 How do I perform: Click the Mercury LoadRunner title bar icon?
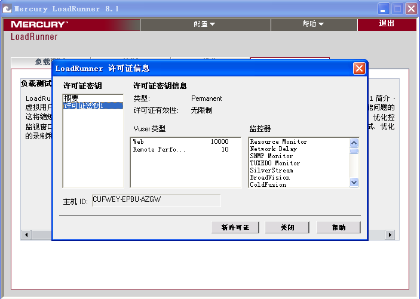point(7,9)
